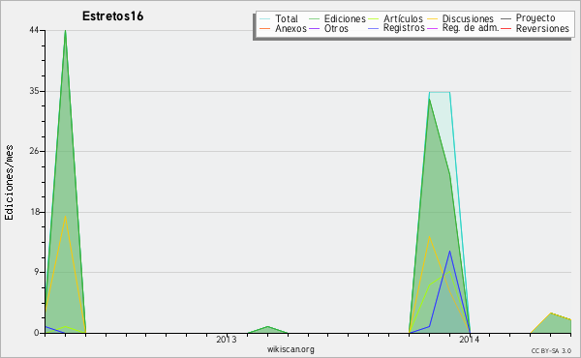Viewport: 581px width, 358px height.
Task: Click the y-axis label 0
Action: click(x=37, y=333)
